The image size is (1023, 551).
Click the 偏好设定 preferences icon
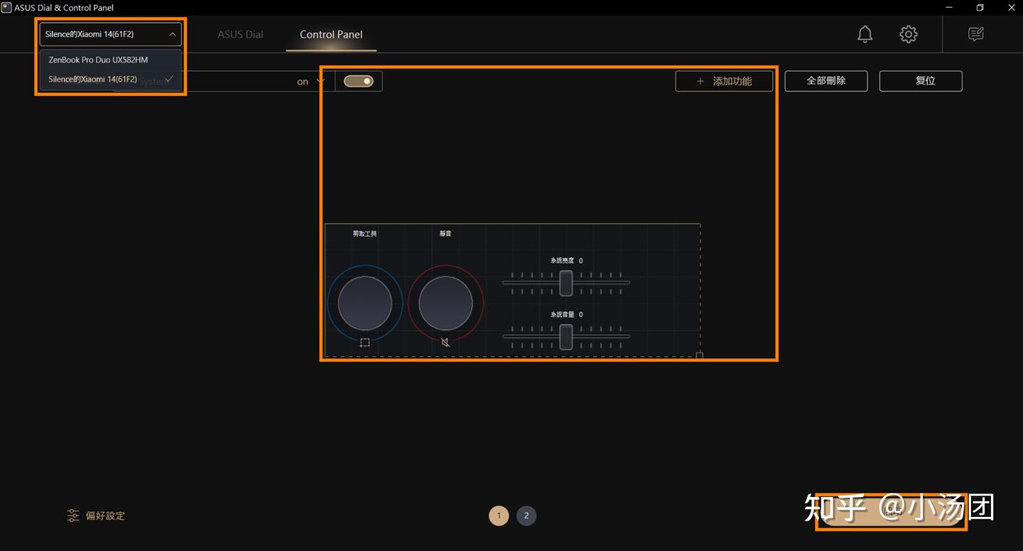[x=73, y=515]
